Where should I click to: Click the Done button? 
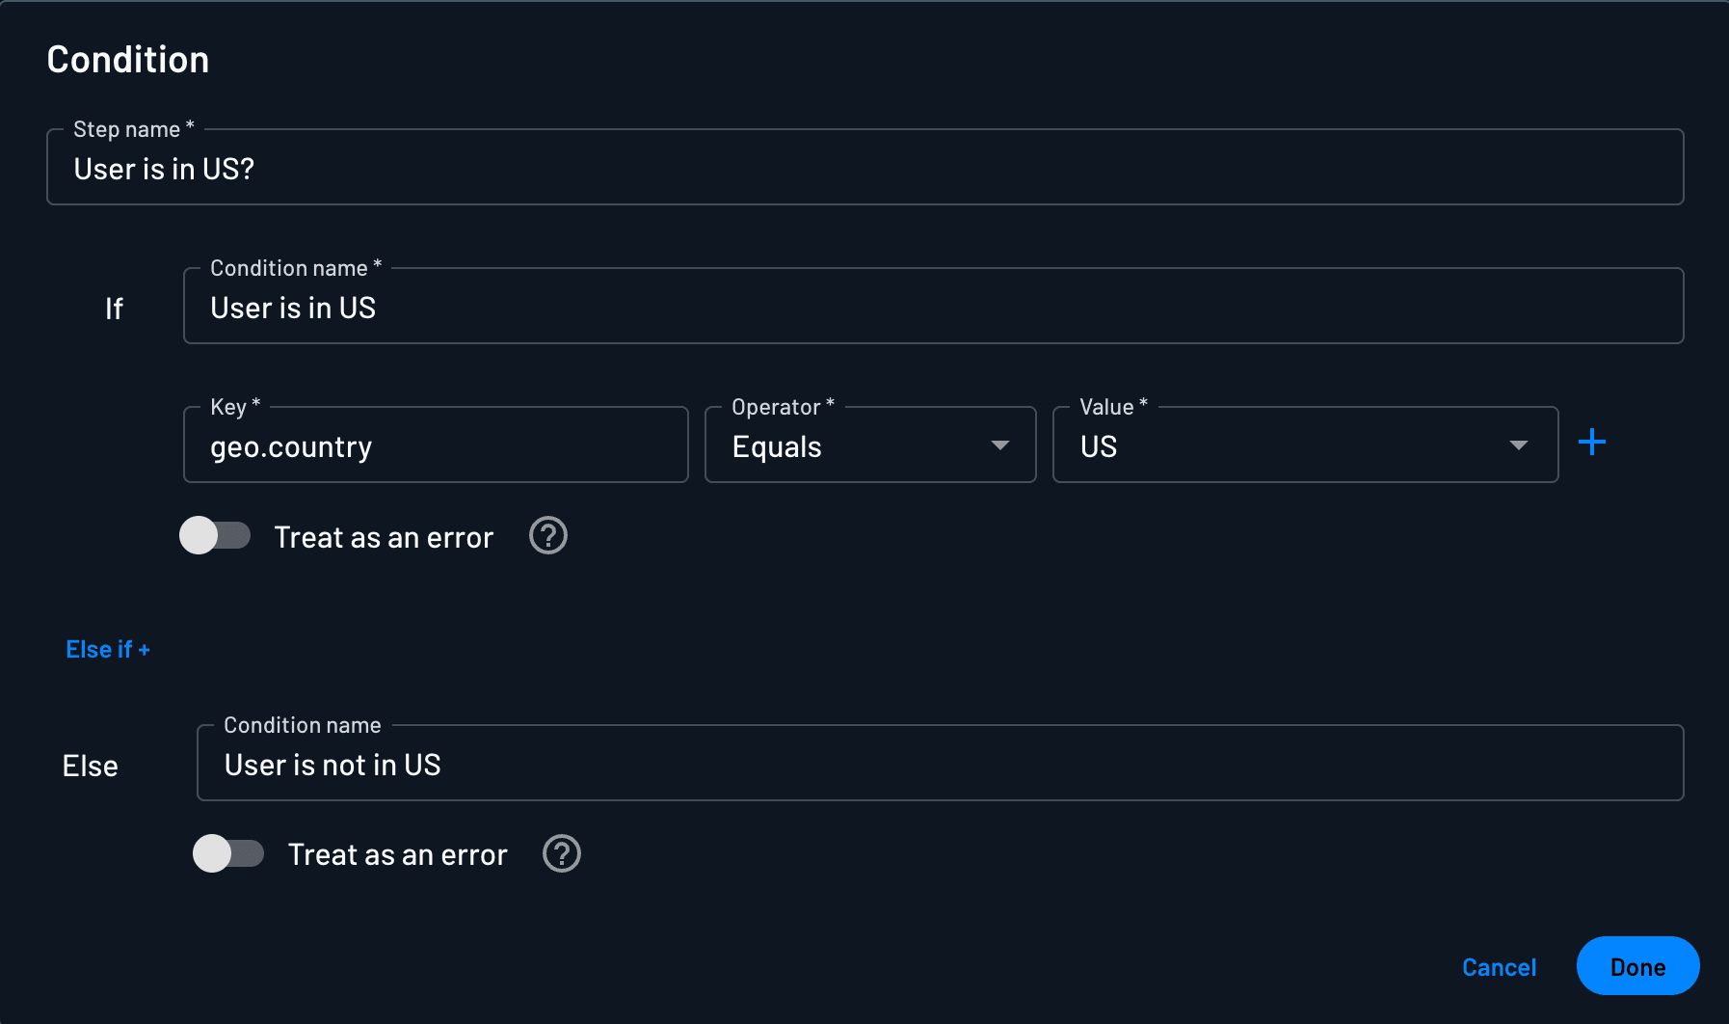pyautogui.click(x=1637, y=966)
